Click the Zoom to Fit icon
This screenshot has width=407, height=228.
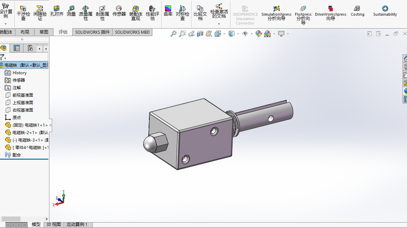click(174, 34)
